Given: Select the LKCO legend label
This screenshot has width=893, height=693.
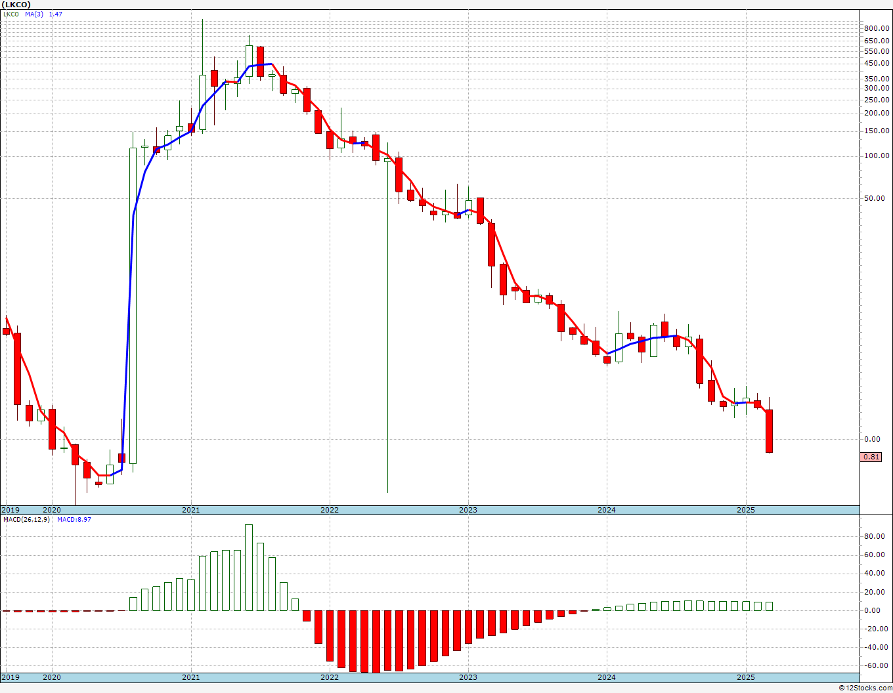Looking at the screenshot, I should (11, 14).
